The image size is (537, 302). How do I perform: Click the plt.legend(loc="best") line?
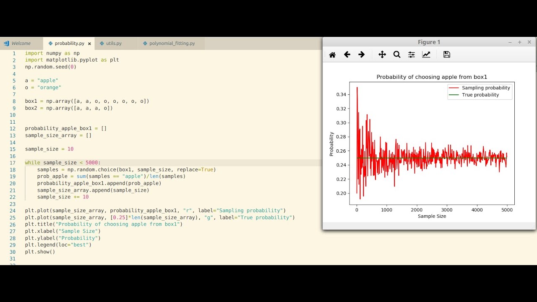point(58,245)
